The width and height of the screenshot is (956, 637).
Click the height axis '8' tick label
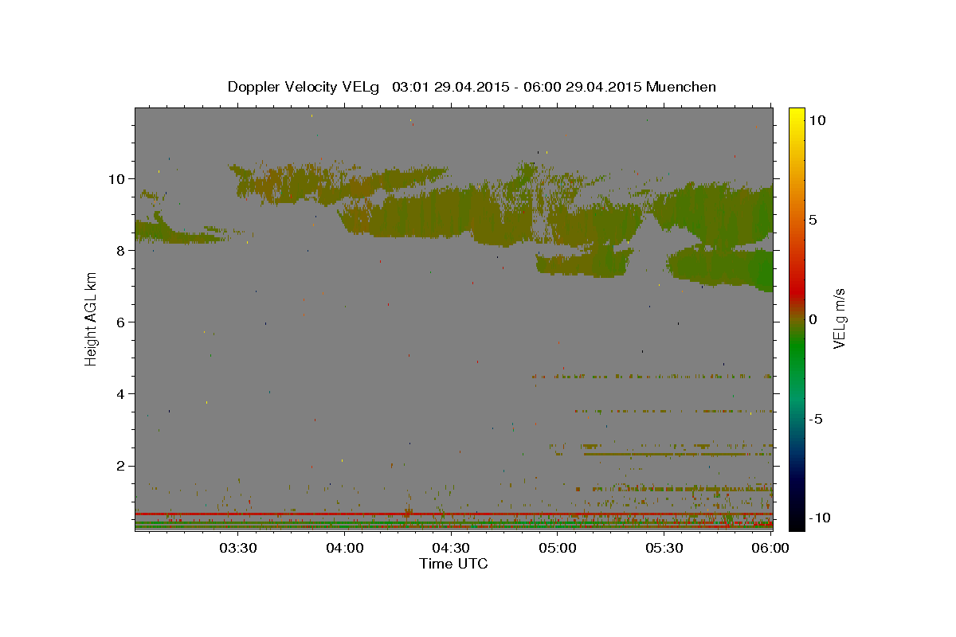click(119, 250)
